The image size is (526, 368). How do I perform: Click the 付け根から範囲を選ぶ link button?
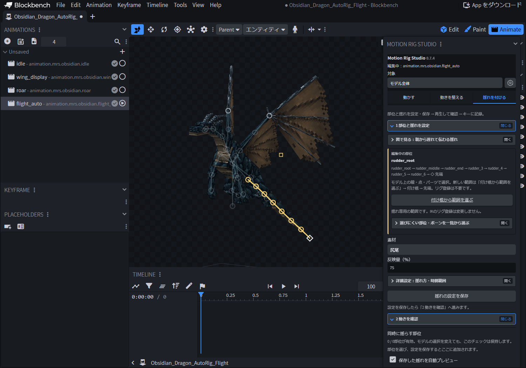[x=452, y=200]
